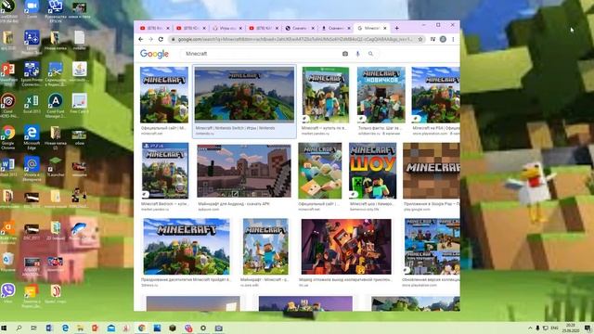Click the ENG language indicator in tray

pyautogui.click(x=555, y=328)
